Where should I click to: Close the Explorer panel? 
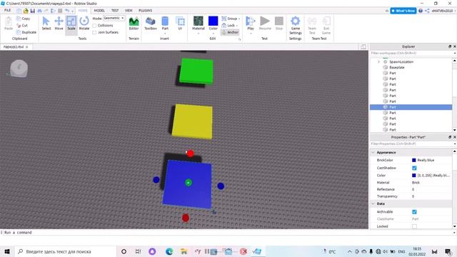pos(454,46)
